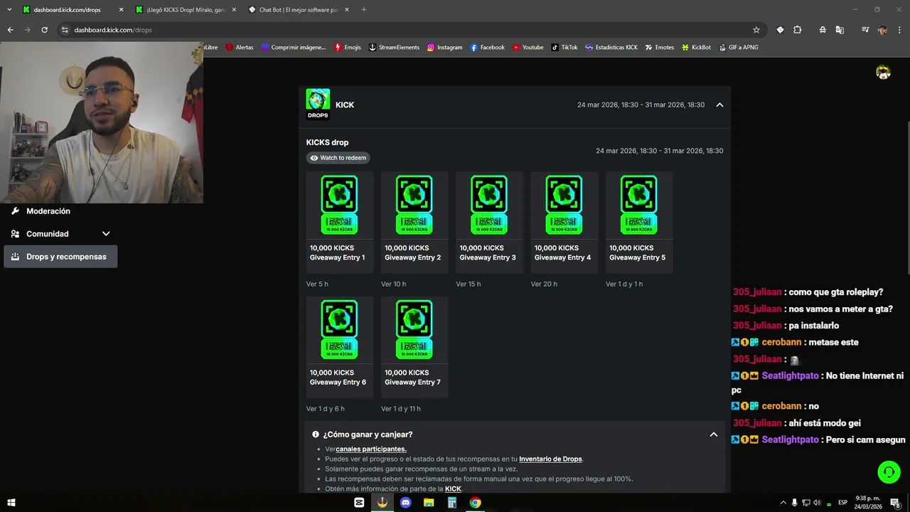Click the translate page icon
This screenshot has width=910, height=512.
840,30
